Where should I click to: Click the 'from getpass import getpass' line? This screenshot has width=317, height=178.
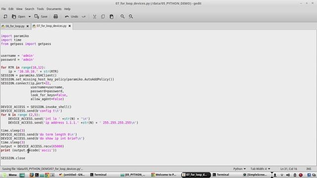click(26, 44)
